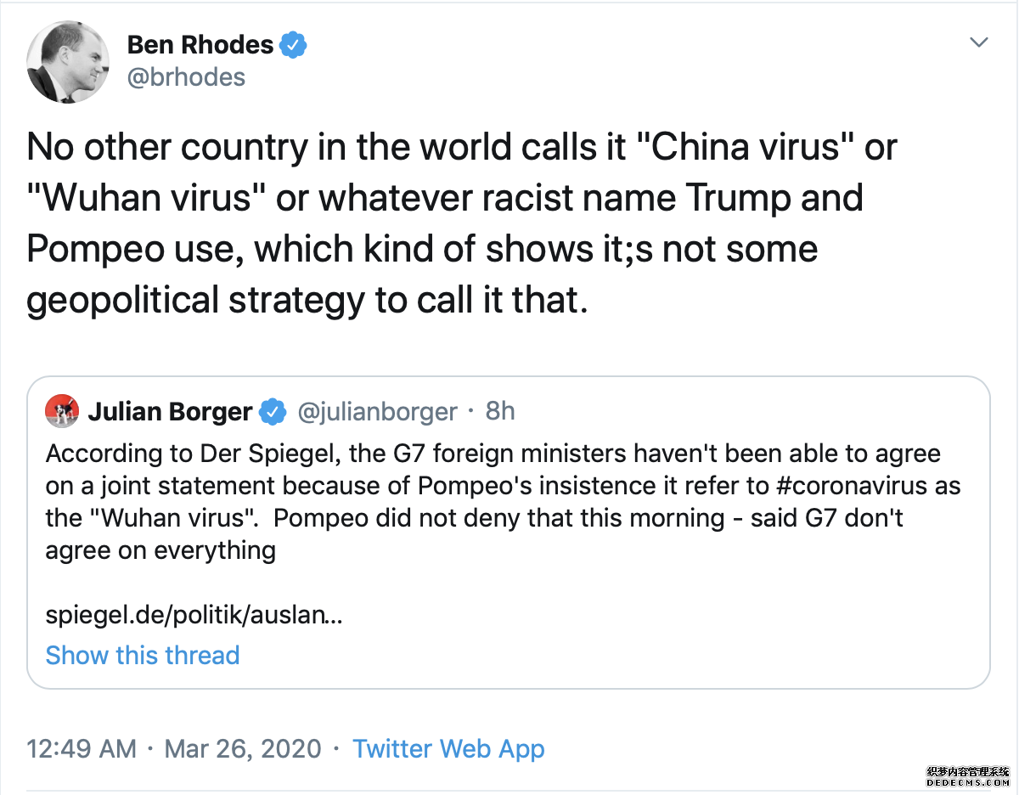Click Julian Borger's small avatar icon

coord(62,412)
